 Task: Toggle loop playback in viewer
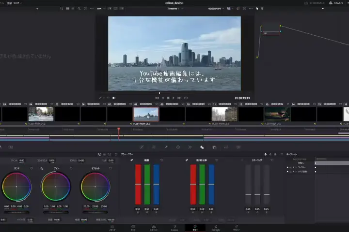pyautogui.click(x=186, y=98)
